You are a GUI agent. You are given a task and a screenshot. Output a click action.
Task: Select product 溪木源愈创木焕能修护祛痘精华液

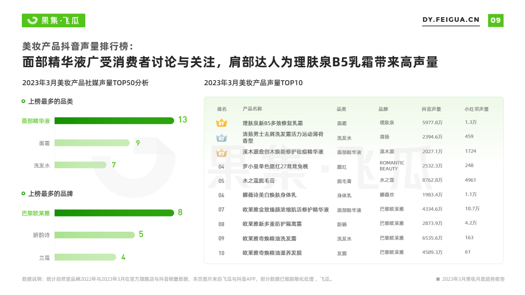point(283,152)
